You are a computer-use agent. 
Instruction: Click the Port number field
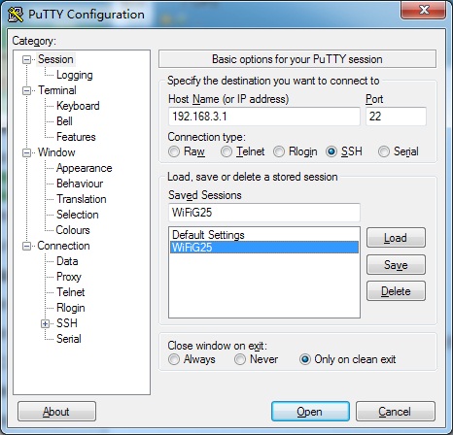tap(396, 117)
